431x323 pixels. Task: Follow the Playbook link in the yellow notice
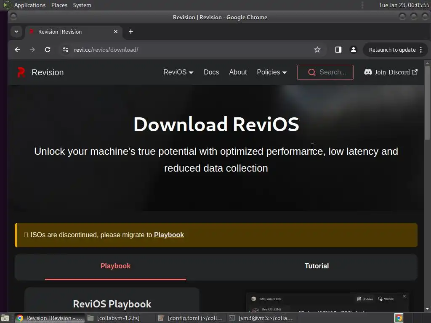coord(169,235)
